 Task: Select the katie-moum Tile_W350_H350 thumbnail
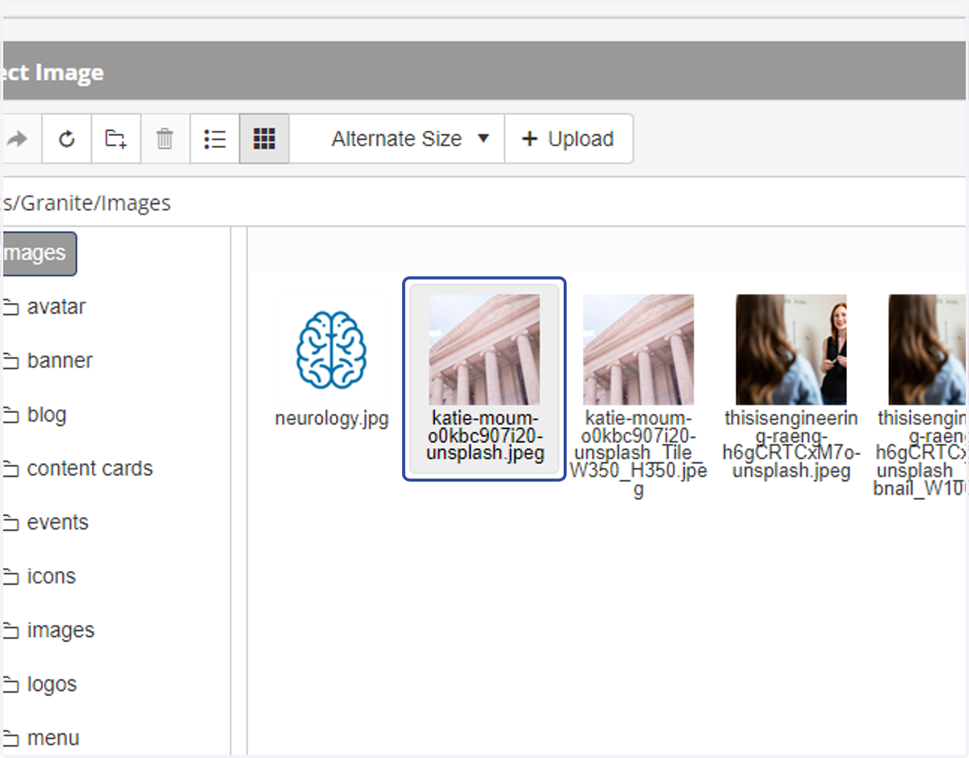pyautogui.click(x=638, y=349)
